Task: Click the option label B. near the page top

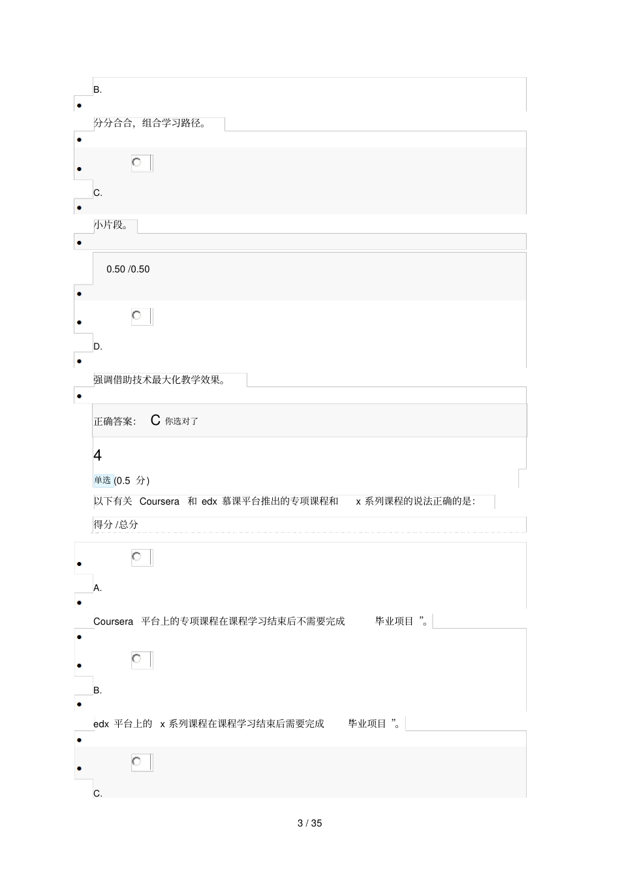Action: point(97,90)
